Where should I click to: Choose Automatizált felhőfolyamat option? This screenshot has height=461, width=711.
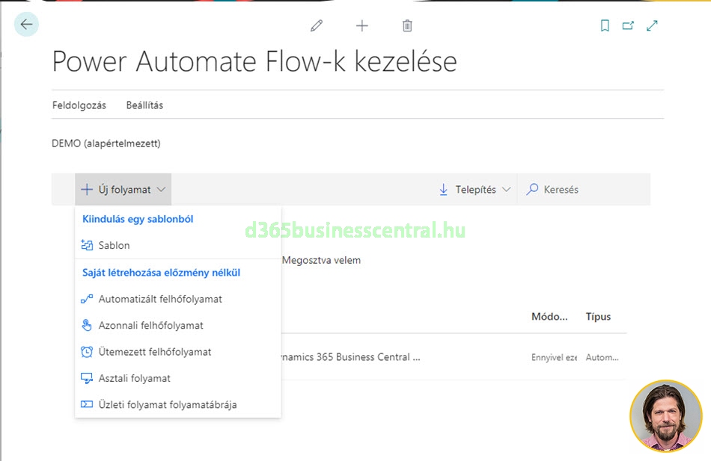click(160, 299)
